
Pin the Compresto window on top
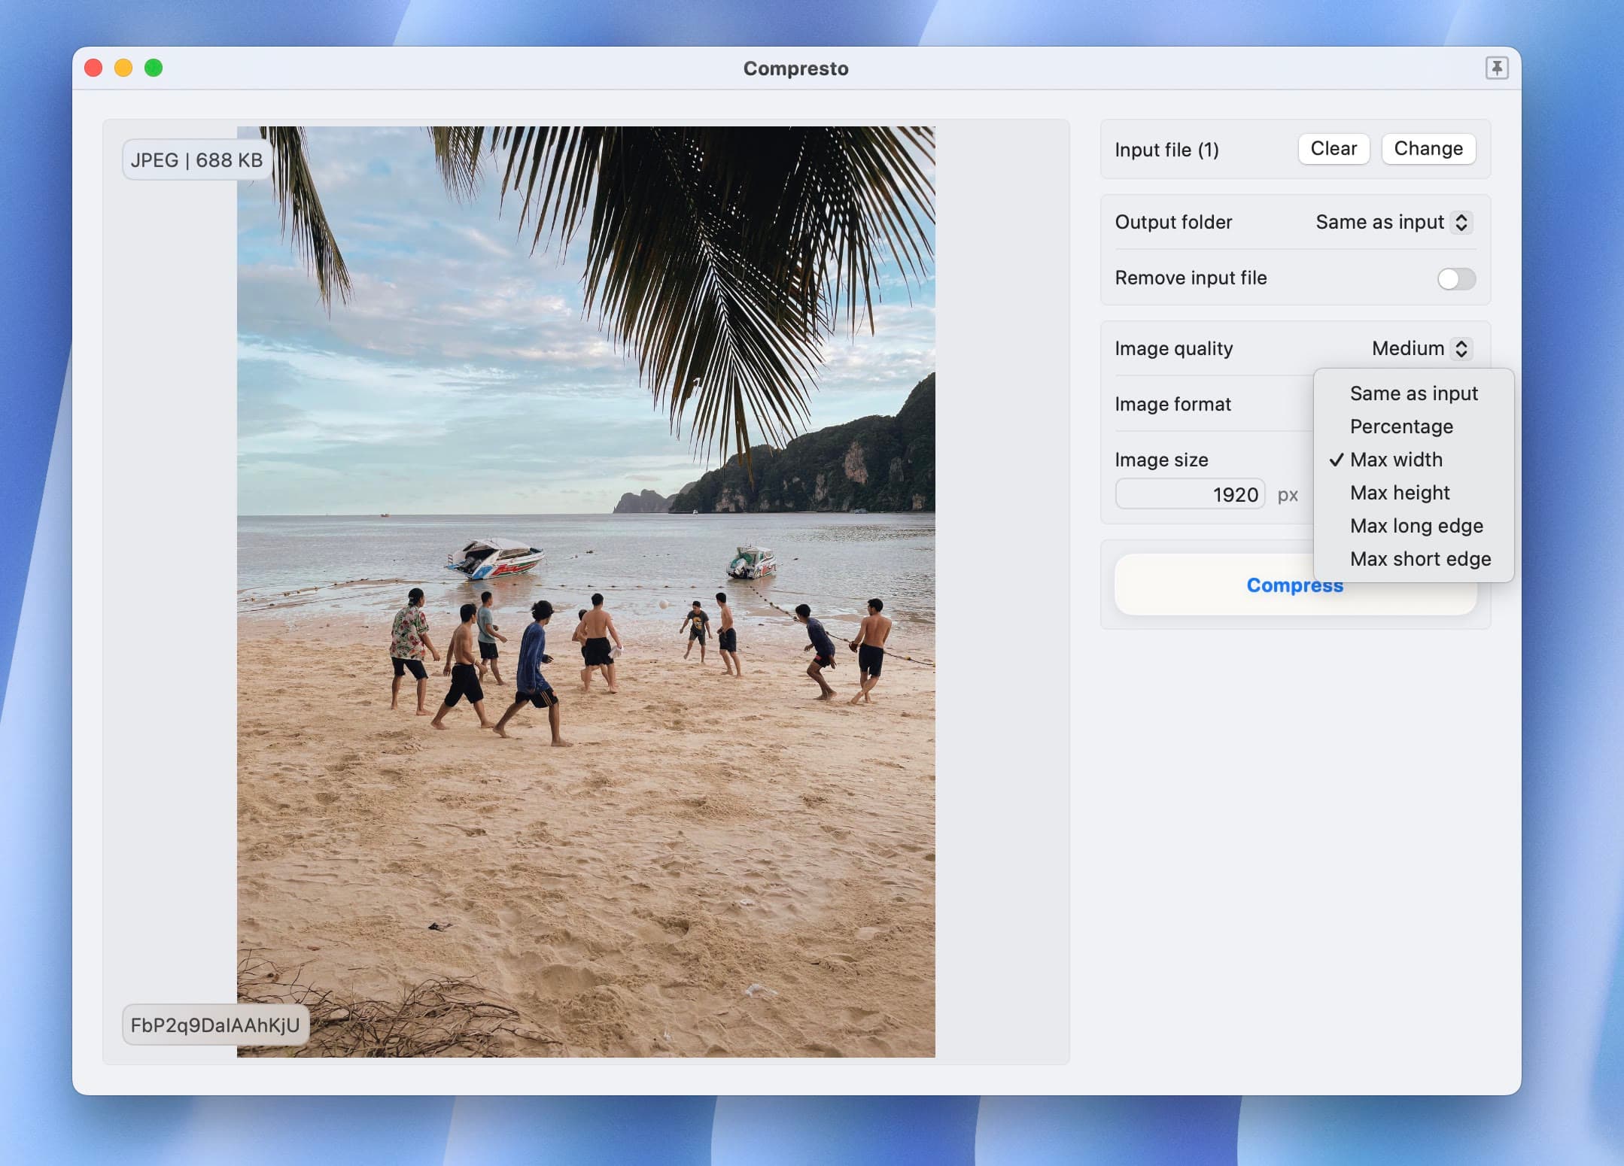point(1497,68)
